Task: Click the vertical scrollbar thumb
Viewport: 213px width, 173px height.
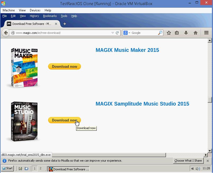Action: (210, 100)
